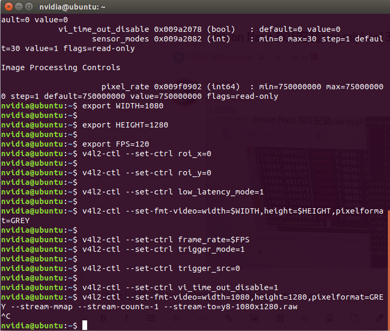
Task: Click the "Image Processing Controls" heading text
Action: click(x=61, y=67)
